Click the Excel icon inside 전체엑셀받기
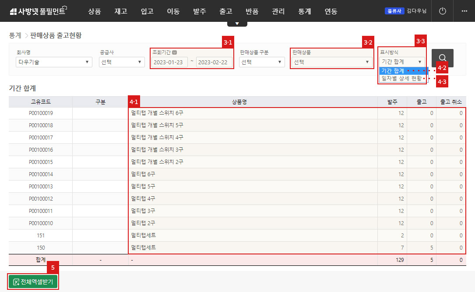Viewport: 475px width, 292px height. point(16,282)
